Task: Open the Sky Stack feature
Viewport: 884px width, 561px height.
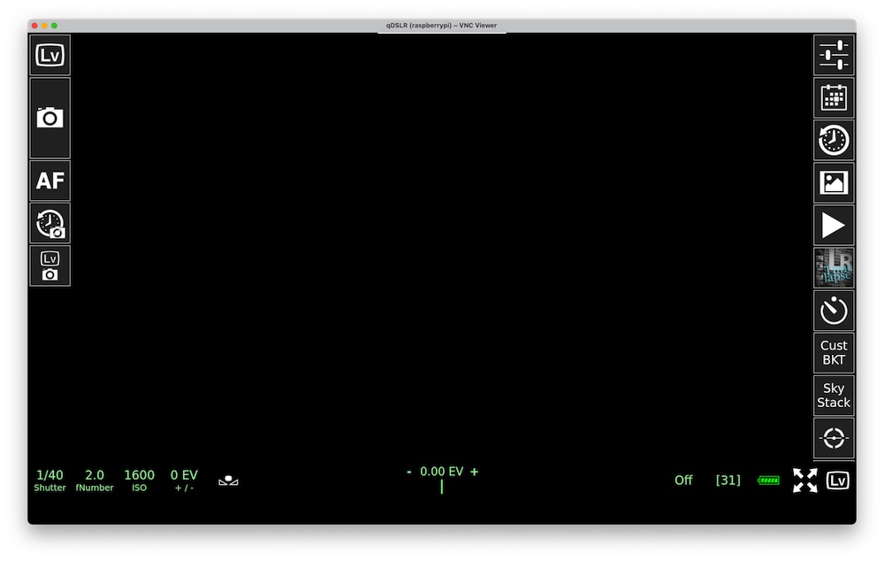Action: click(x=834, y=396)
